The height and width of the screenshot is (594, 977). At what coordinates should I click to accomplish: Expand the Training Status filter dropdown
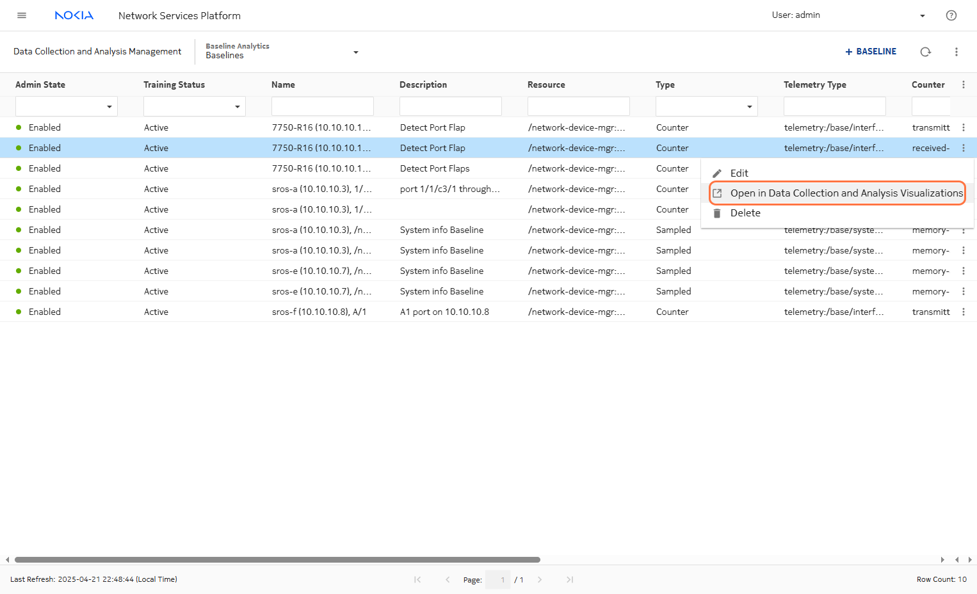[x=238, y=106]
